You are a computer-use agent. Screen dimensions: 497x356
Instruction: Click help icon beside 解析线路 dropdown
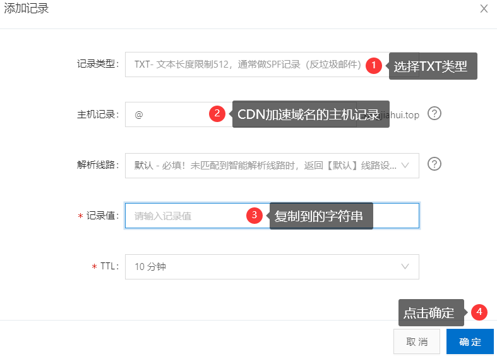(434, 164)
